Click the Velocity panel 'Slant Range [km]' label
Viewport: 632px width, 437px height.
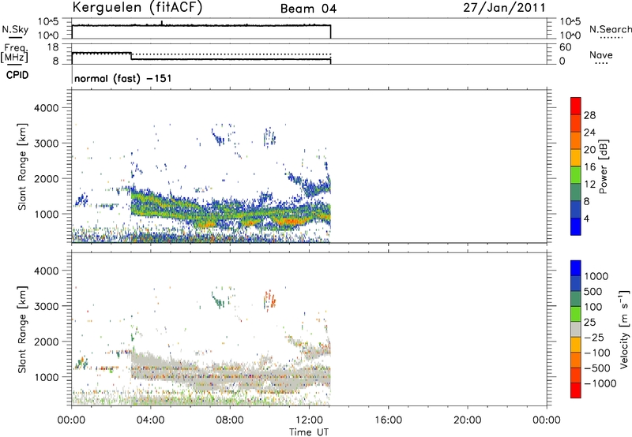(22, 330)
